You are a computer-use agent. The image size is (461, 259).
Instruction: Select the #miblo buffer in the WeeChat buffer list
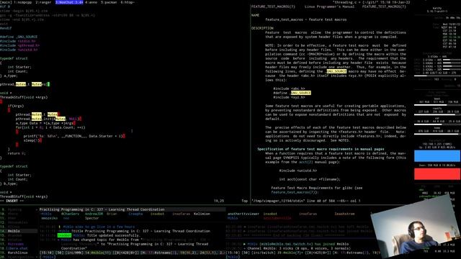click(14, 231)
